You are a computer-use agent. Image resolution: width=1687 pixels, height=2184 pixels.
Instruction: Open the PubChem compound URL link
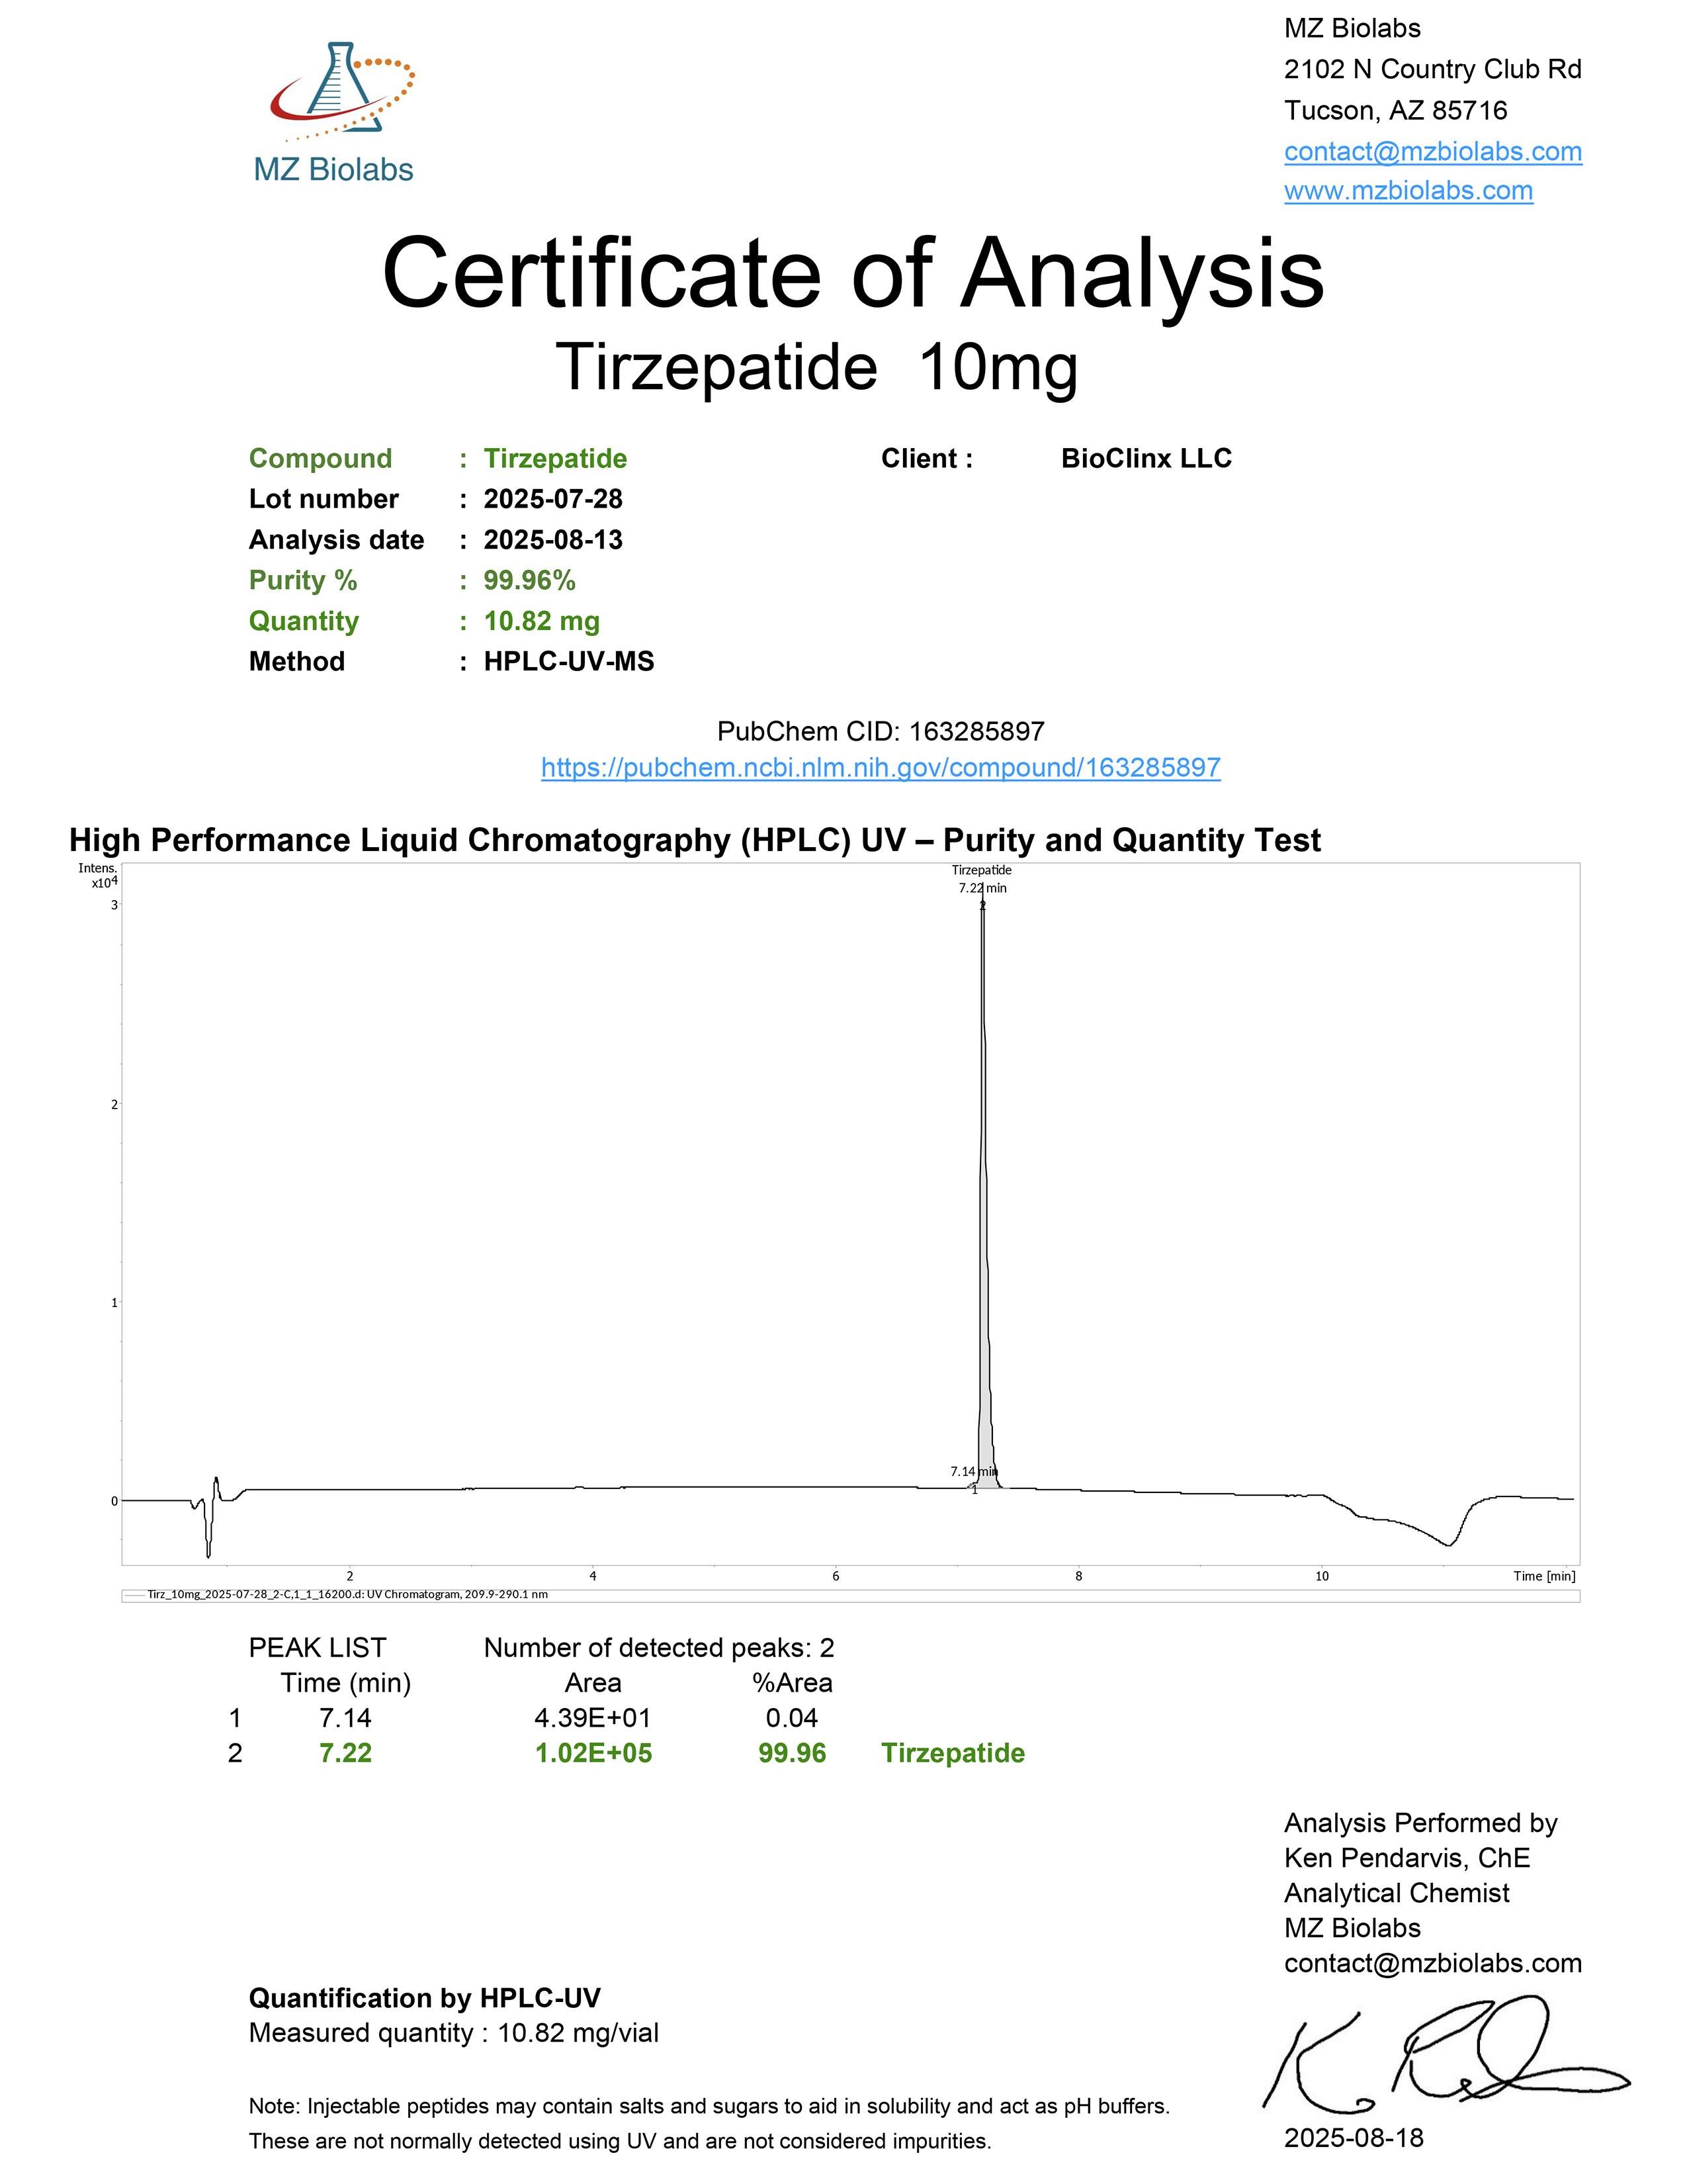(x=881, y=768)
